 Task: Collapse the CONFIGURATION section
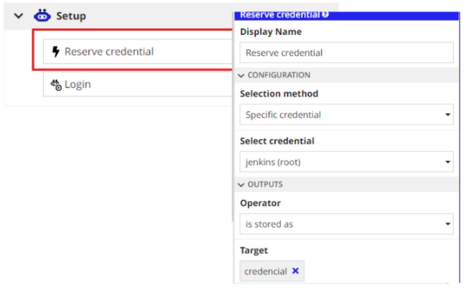tap(241, 75)
